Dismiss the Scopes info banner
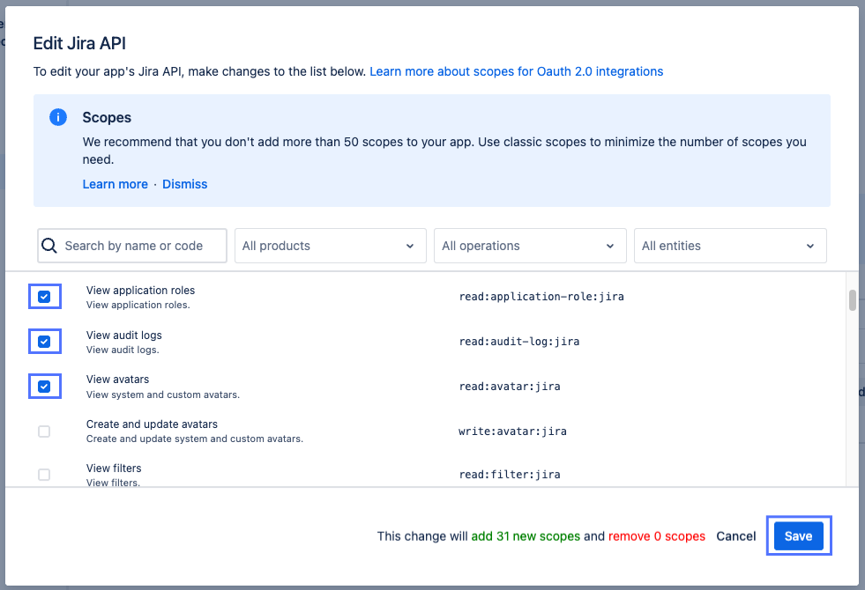The image size is (865, 590). (x=185, y=184)
